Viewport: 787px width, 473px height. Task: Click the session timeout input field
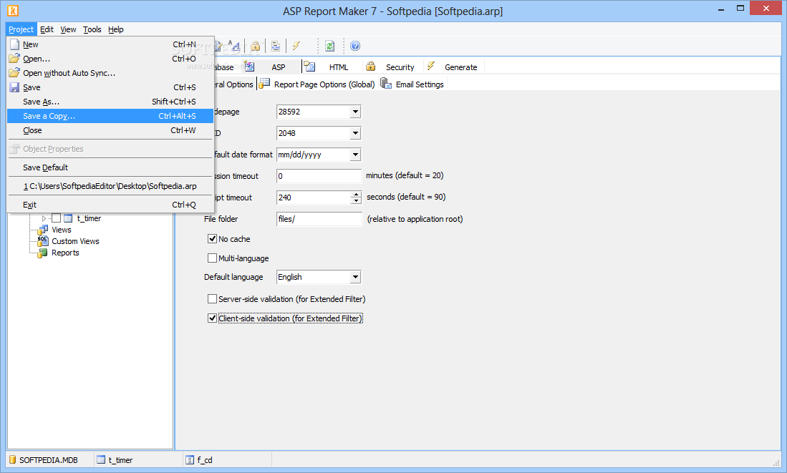coord(319,176)
